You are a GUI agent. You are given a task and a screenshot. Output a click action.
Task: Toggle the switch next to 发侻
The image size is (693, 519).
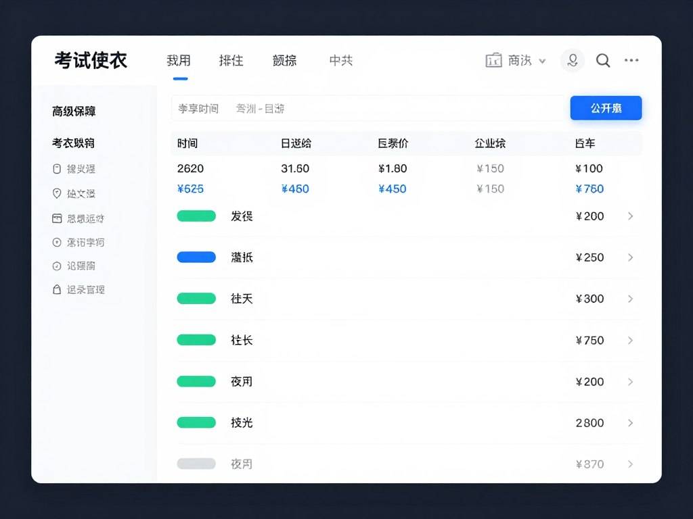pos(196,216)
